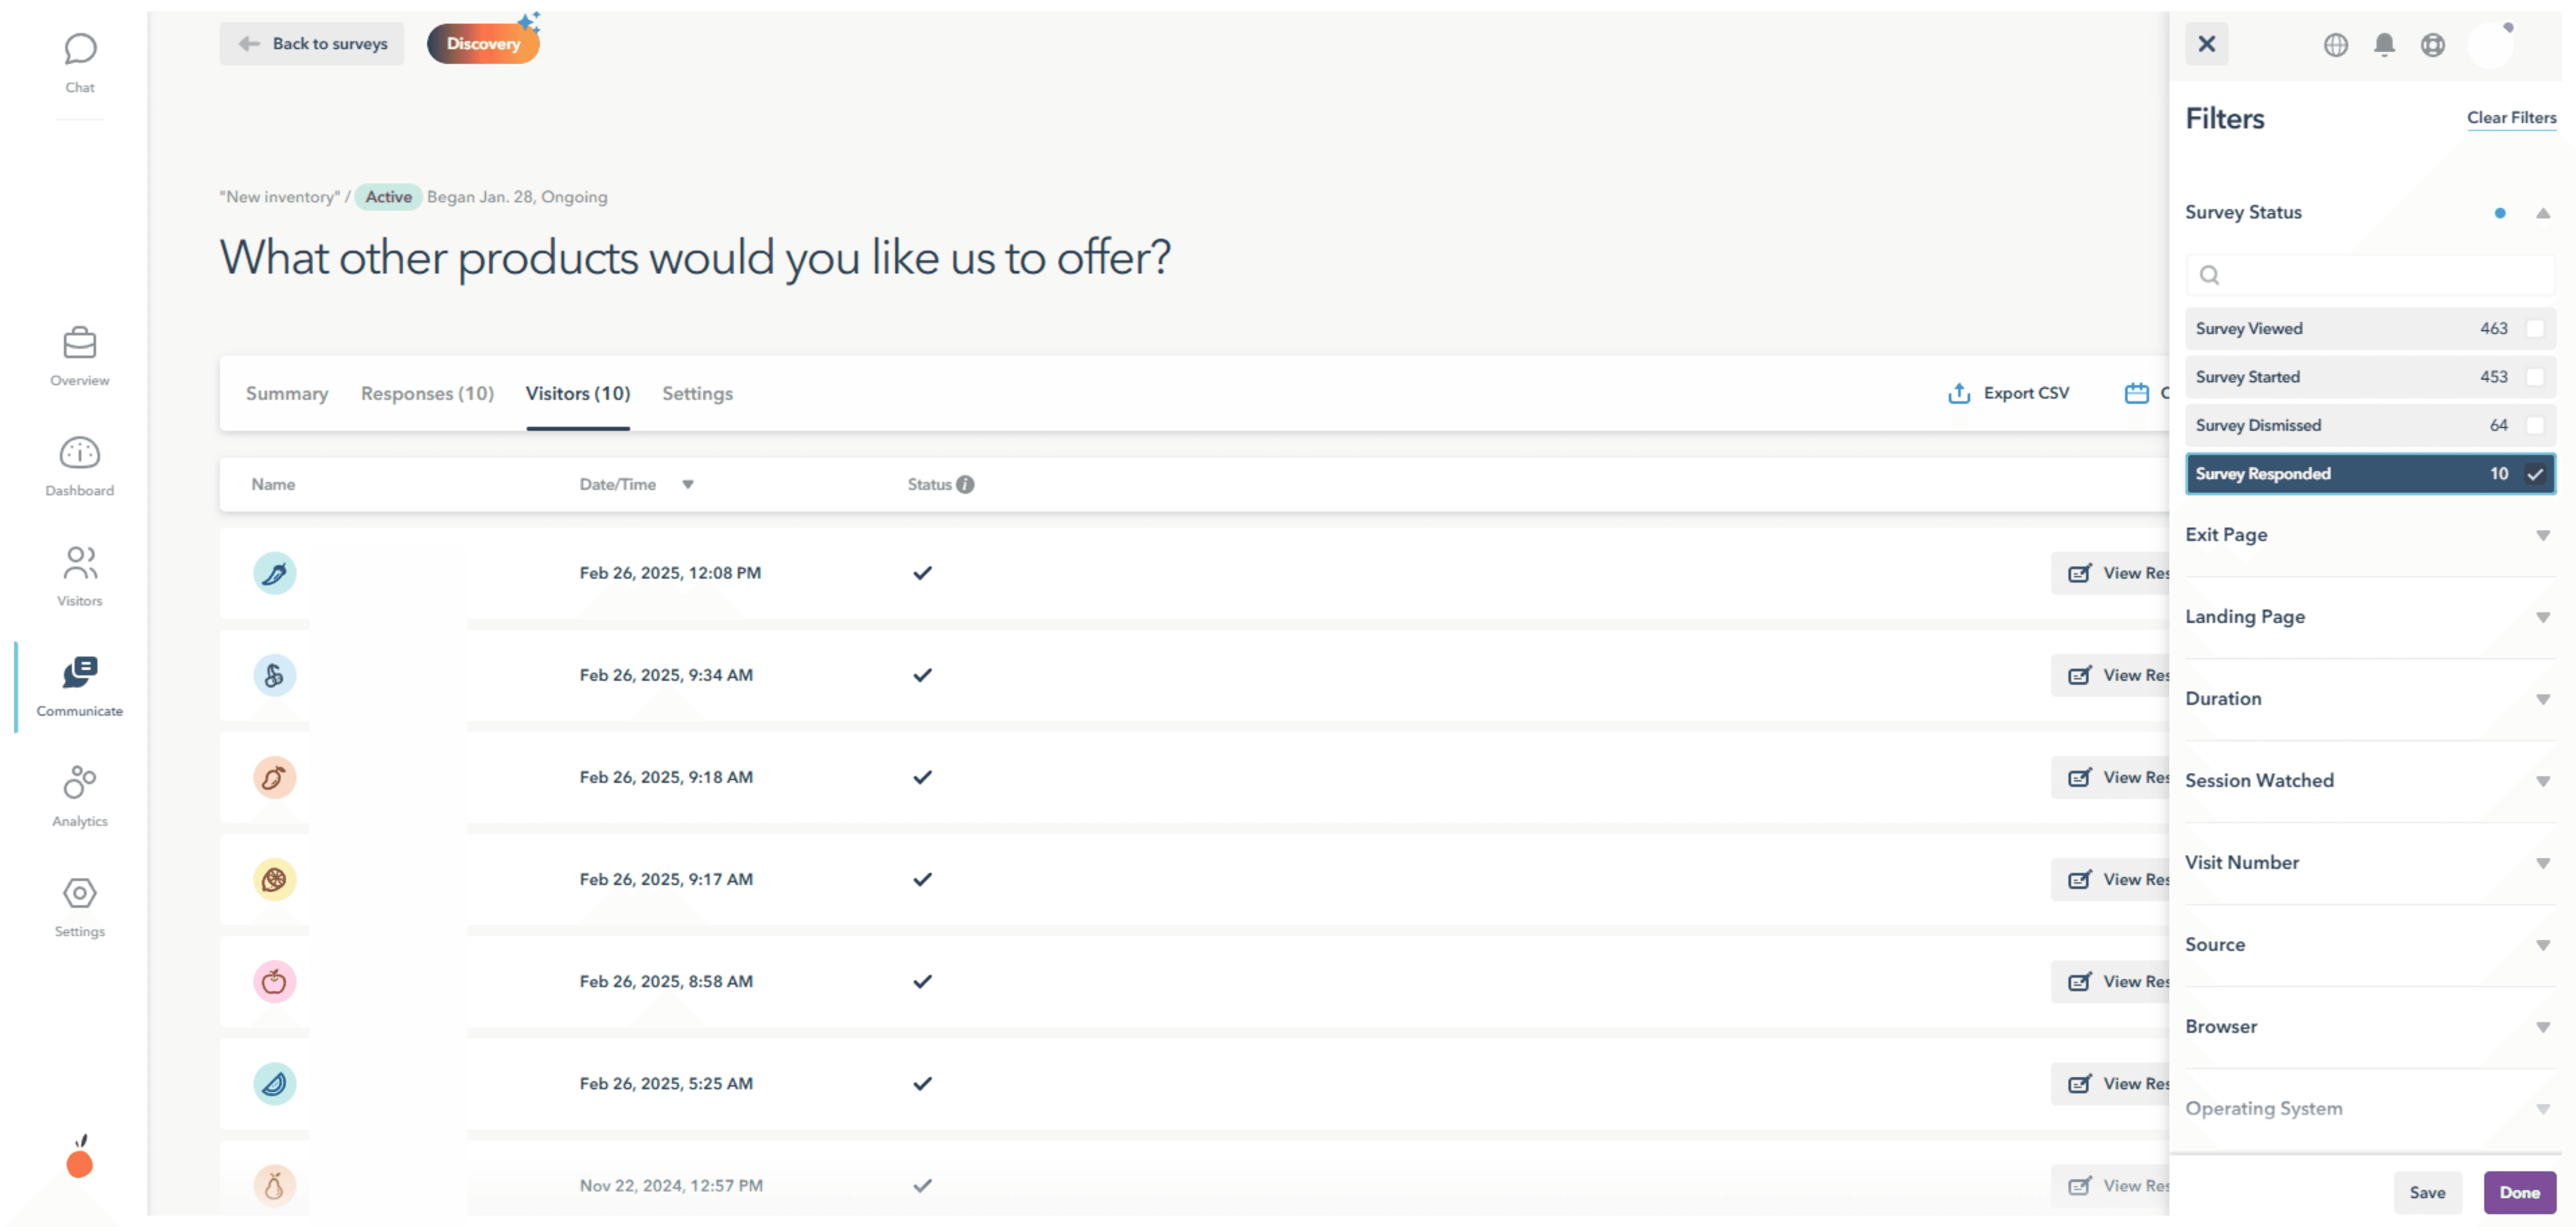Collapse the Survey Status section

point(2542,213)
